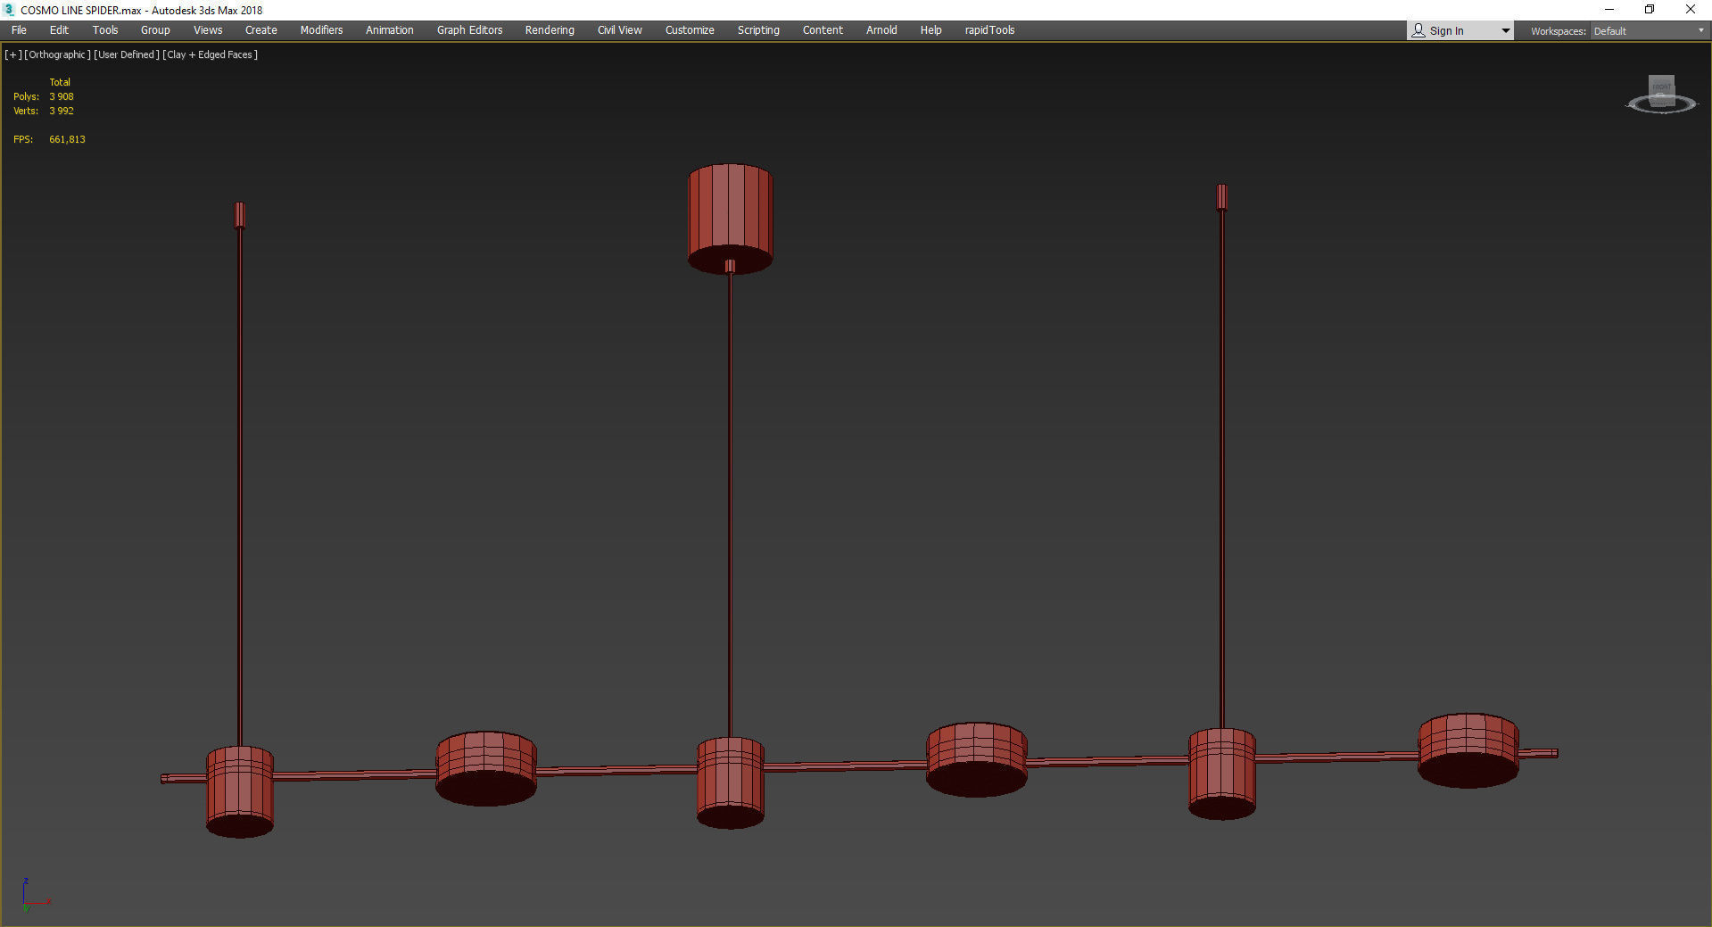This screenshot has width=1712, height=927.
Task: Open the Tools menu
Action: (x=105, y=30)
